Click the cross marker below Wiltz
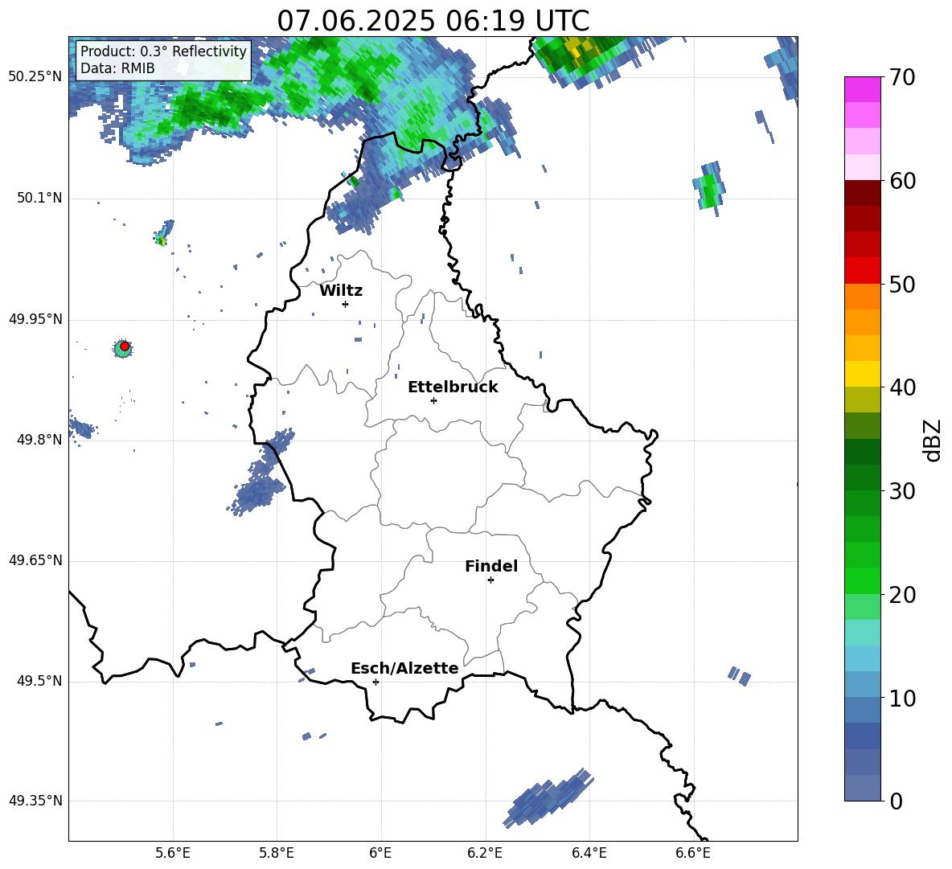This screenshot has height=869, width=952. click(345, 304)
